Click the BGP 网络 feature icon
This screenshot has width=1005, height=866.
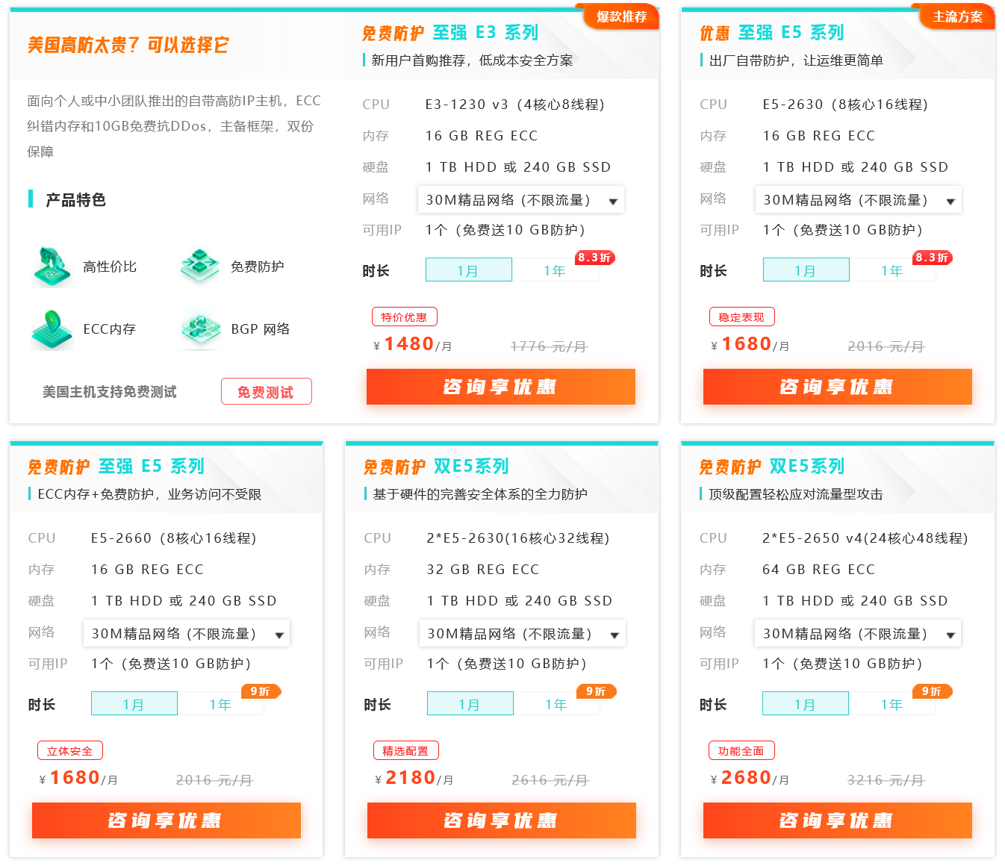(200, 330)
